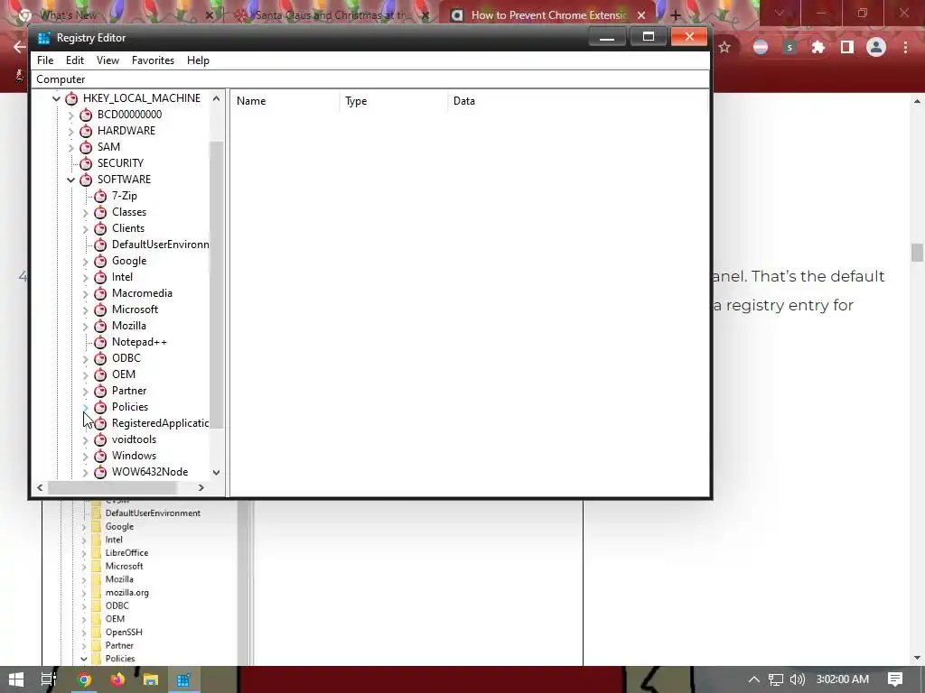Click the tree's vertical scrollbar thumb
This screenshot has width=925, height=693.
click(x=217, y=284)
